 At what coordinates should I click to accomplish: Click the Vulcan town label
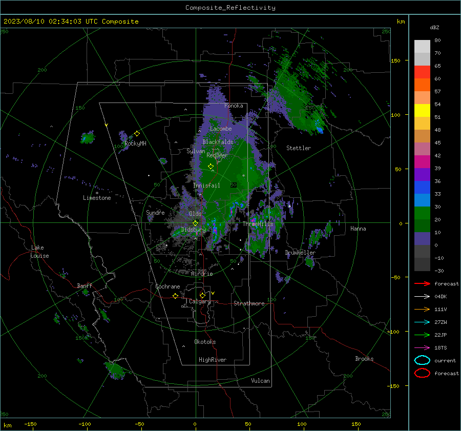(x=260, y=381)
